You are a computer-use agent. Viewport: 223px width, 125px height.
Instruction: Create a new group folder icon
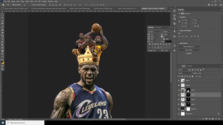pyautogui.click(x=213, y=119)
